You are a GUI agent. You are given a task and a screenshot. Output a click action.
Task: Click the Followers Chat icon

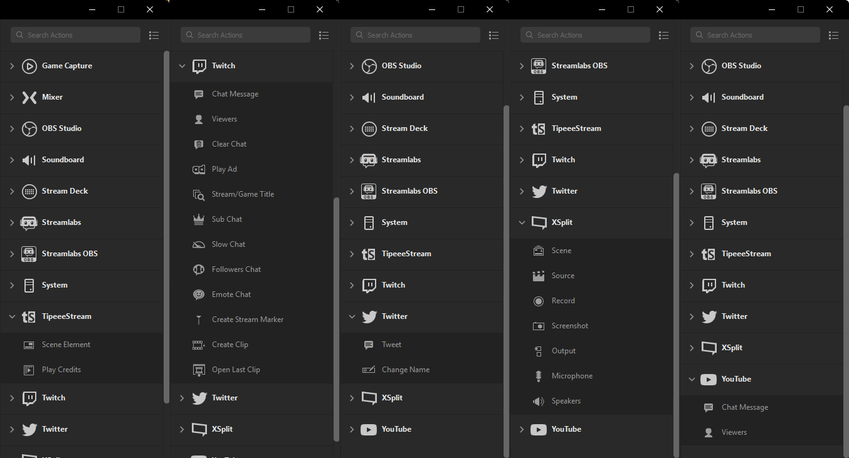pyautogui.click(x=199, y=269)
